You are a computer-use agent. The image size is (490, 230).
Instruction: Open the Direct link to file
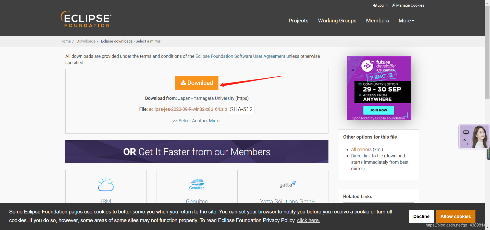pyautogui.click(x=367, y=156)
